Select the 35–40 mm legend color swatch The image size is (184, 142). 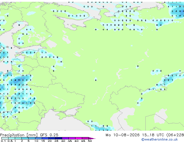click(72, 138)
